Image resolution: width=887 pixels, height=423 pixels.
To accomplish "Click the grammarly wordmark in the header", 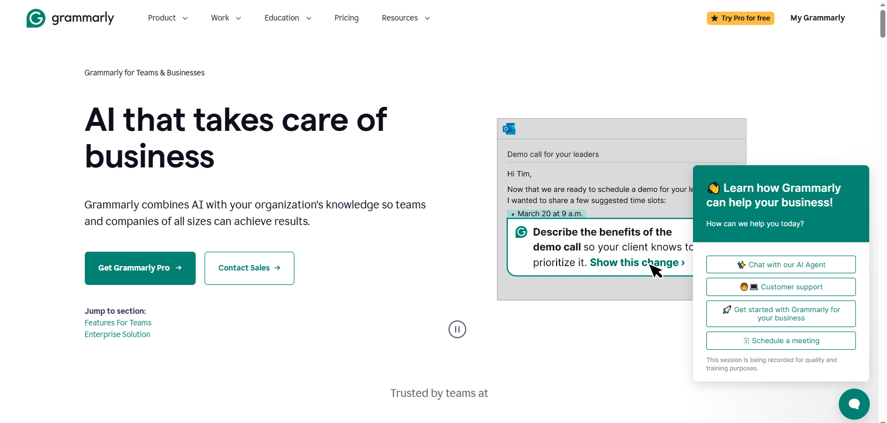I will pos(83,18).
